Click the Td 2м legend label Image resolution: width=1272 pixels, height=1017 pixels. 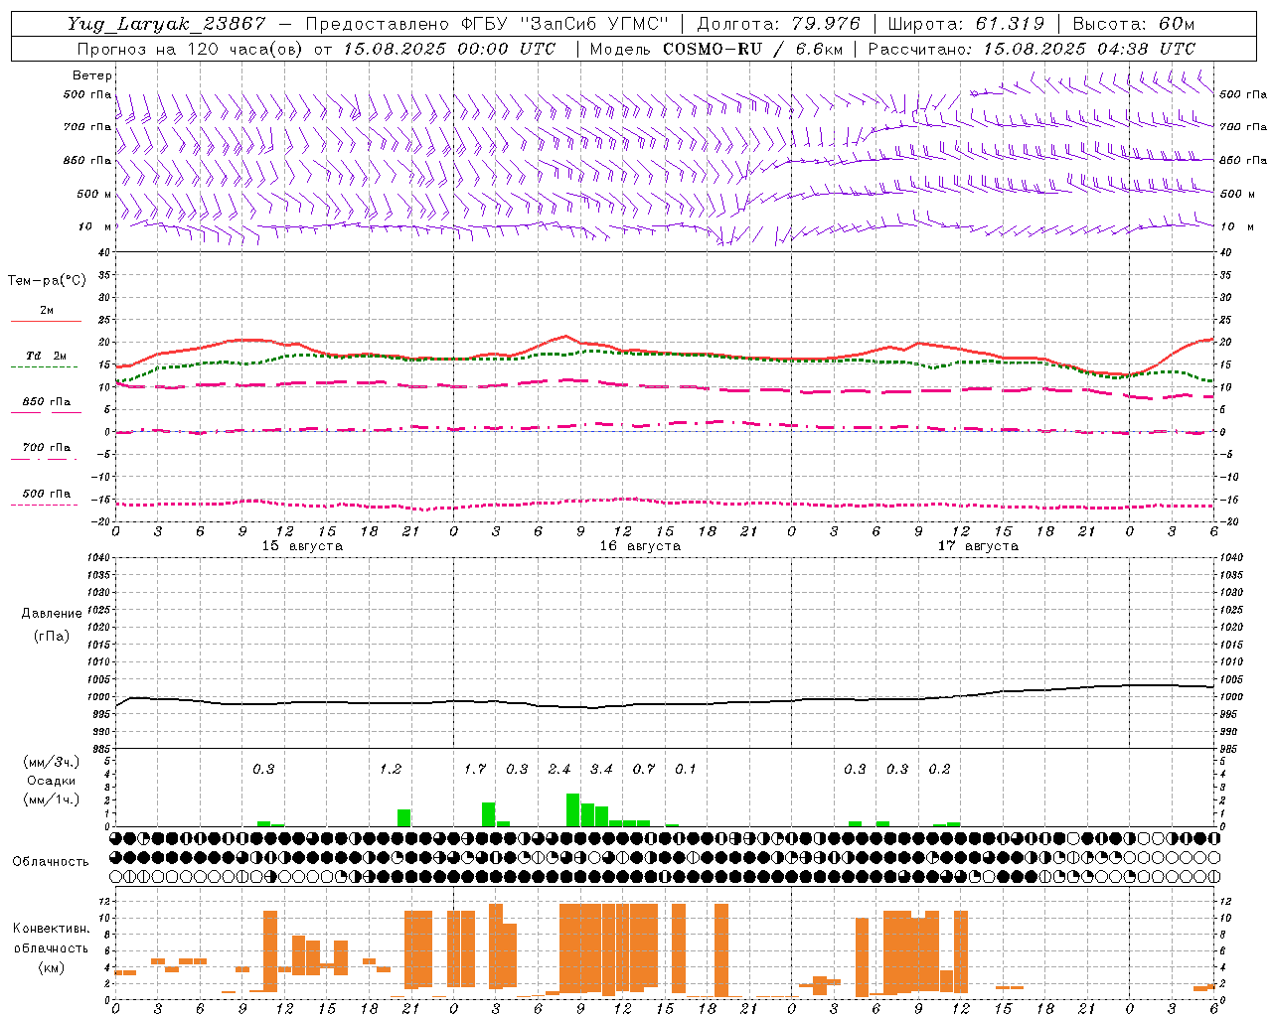click(47, 356)
